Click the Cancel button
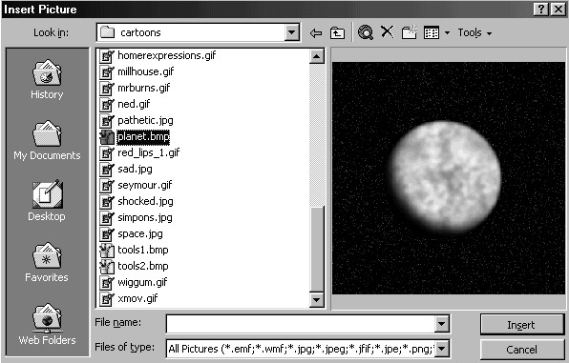Screen dimensions: 569x363 pos(521,350)
